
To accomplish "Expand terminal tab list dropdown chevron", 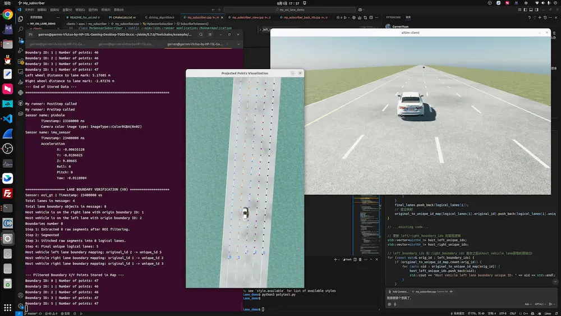I will (x=238, y=44).
